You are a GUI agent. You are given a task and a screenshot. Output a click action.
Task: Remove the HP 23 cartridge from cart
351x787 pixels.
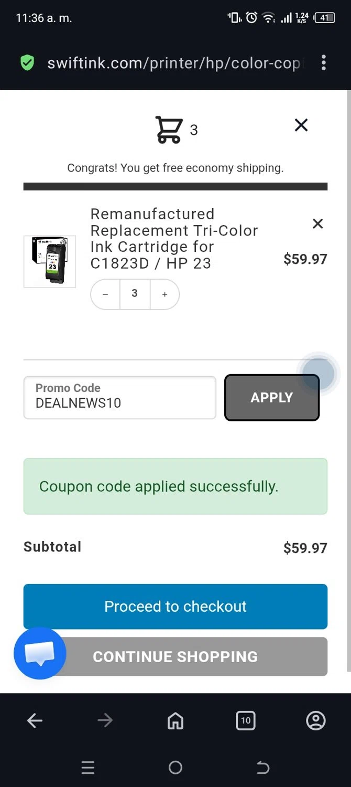pos(317,224)
